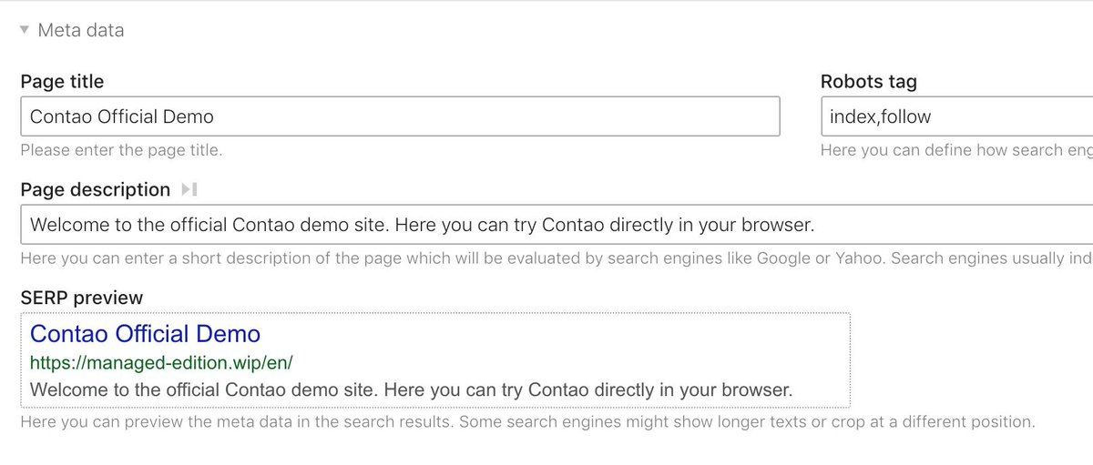Click the word Yahoo in the description hint

857,258
